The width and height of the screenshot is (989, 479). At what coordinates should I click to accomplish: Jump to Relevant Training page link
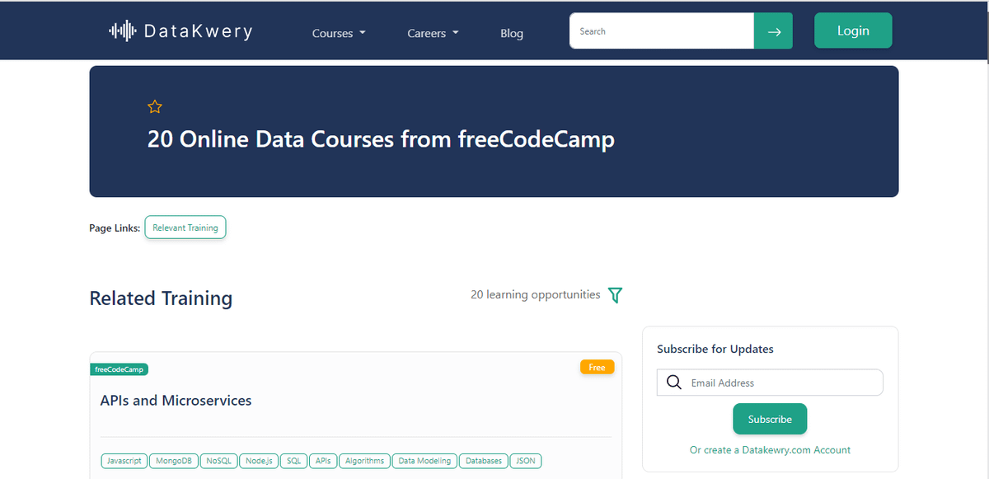185,228
